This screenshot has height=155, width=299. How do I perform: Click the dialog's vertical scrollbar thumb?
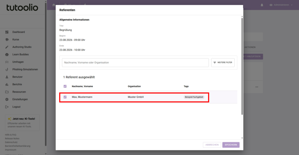242,67
